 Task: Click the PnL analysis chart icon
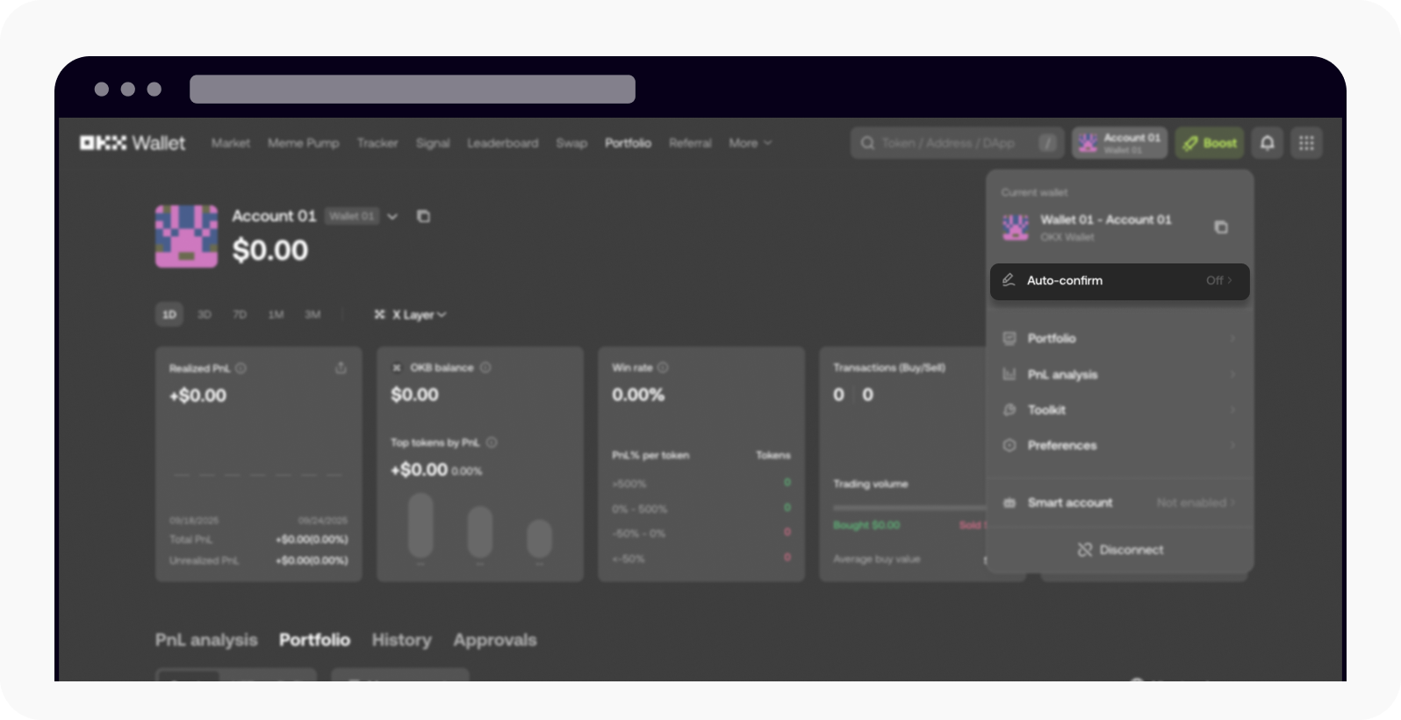click(1009, 375)
